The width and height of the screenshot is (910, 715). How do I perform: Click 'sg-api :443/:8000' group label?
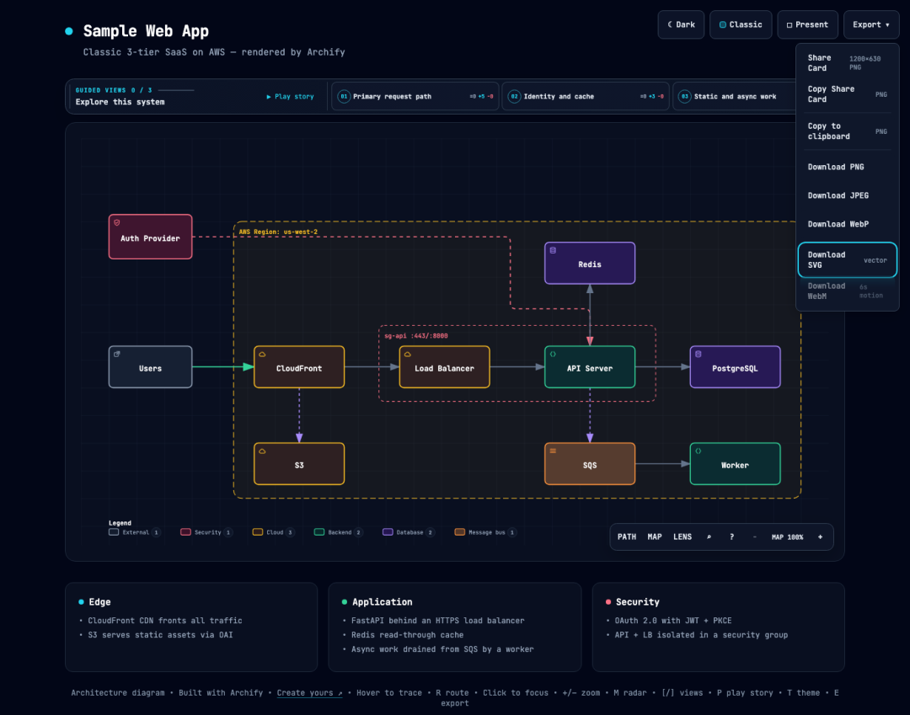coord(416,336)
